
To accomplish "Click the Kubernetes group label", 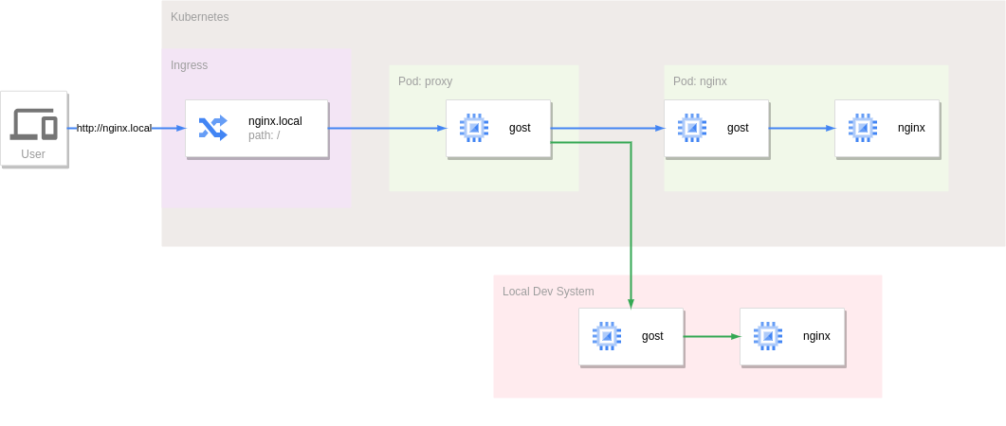I will (199, 17).
